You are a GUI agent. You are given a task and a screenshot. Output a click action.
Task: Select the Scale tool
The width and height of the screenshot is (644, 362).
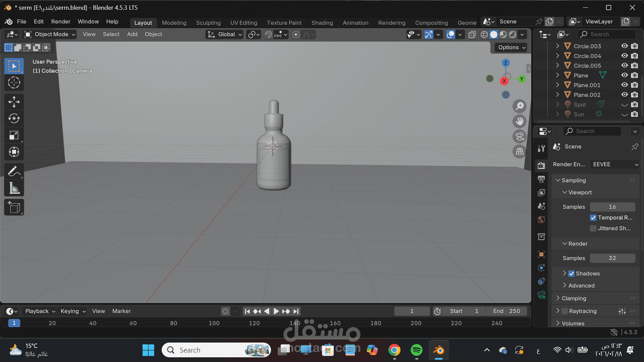point(14,135)
